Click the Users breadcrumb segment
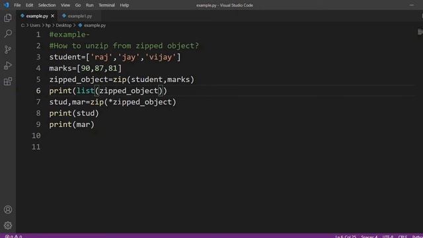Image resolution: width=423 pixels, height=238 pixels. pos(35,25)
